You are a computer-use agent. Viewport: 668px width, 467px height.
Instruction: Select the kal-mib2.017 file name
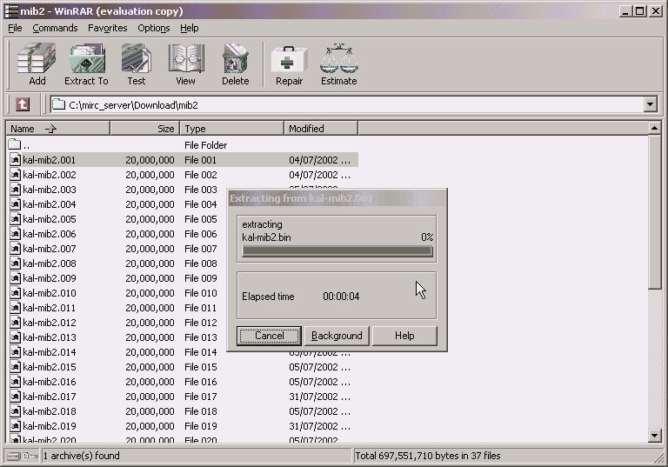coord(50,397)
